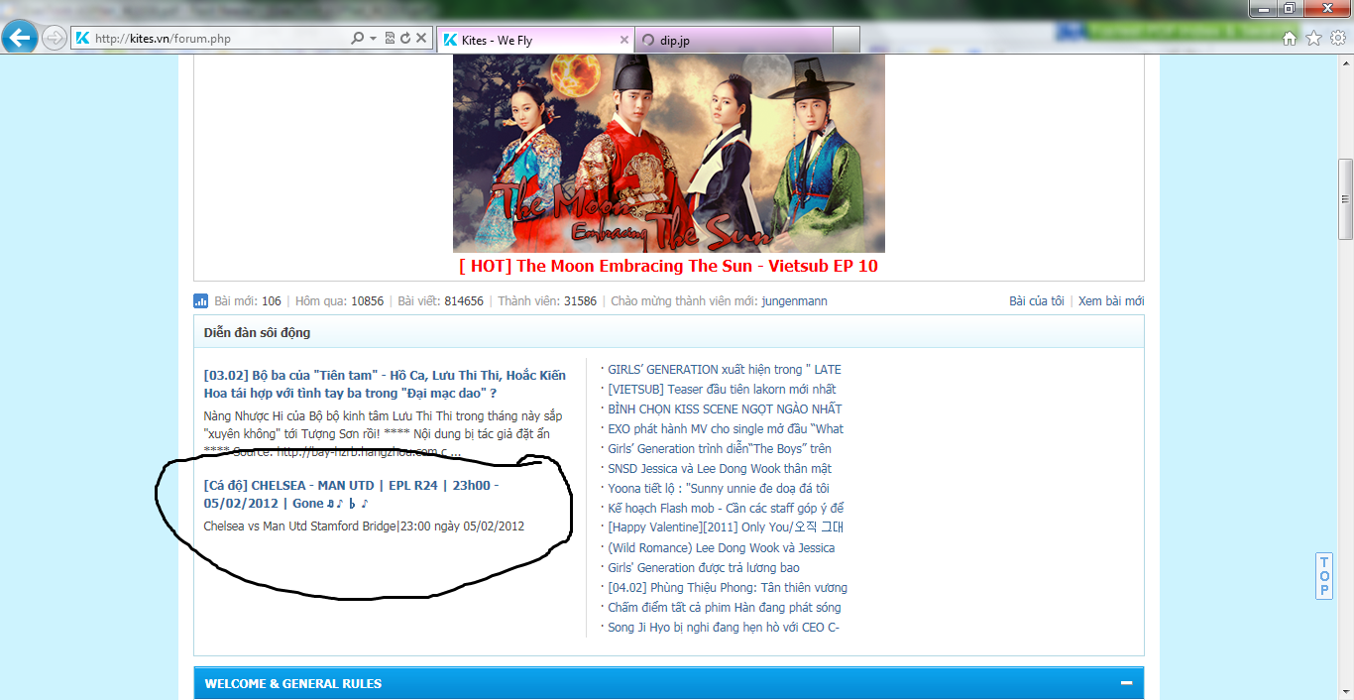Go to the browser Home icon

click(1290, 39)
